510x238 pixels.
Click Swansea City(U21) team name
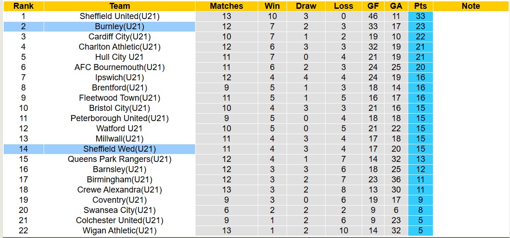click(x=119, y=210)
